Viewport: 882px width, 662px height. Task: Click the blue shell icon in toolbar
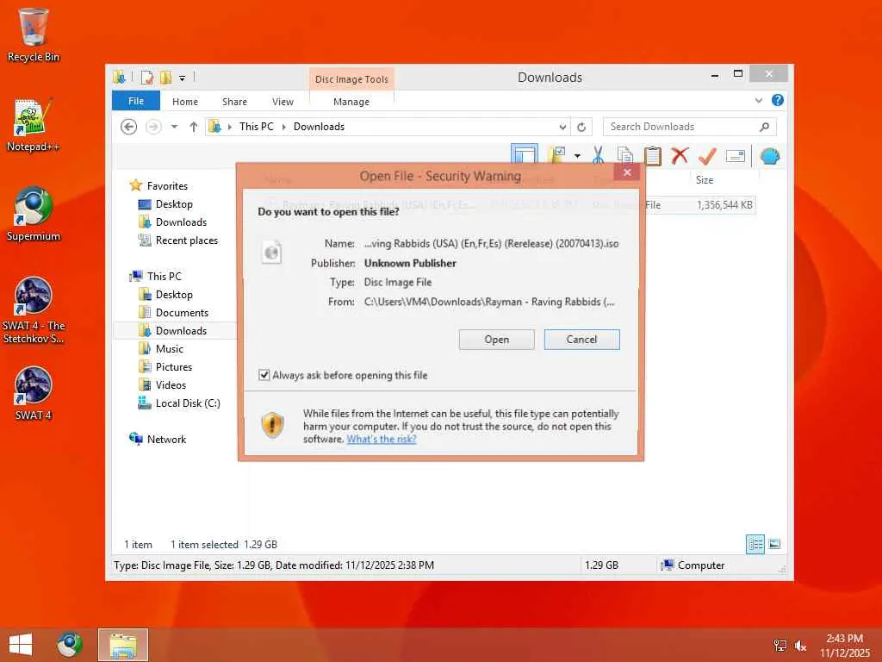pyautogui.click(x=769, y=156)
